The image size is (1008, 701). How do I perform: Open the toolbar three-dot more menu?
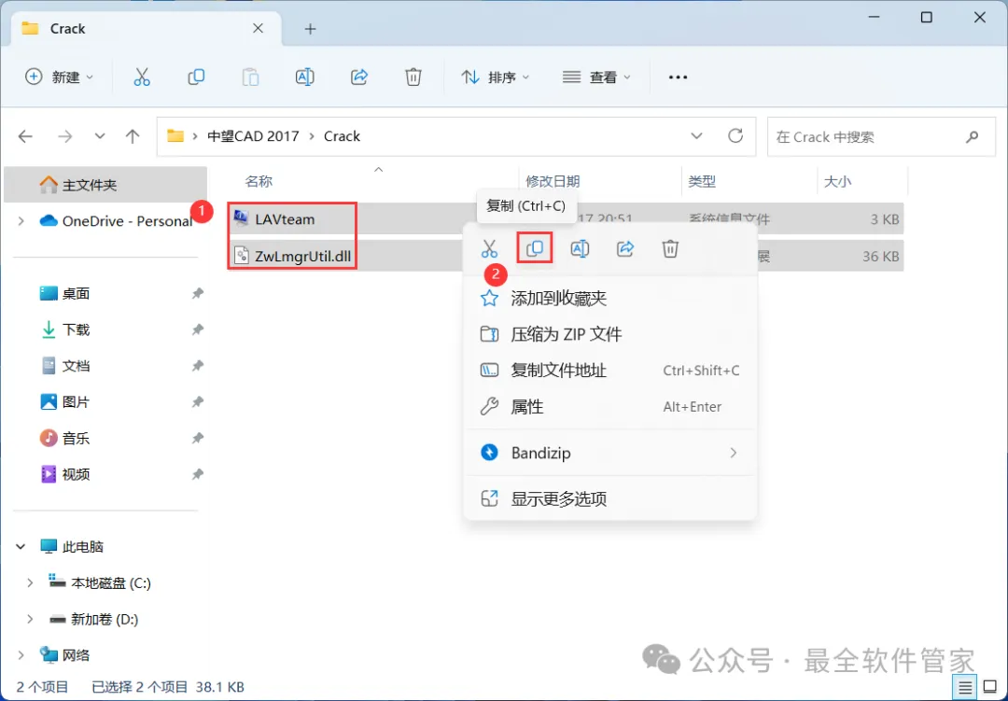(x=678, y=77)
